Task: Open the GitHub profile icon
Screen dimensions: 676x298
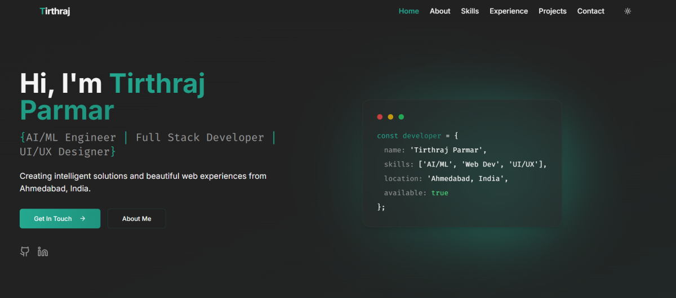Action: (x=25, y=252)
